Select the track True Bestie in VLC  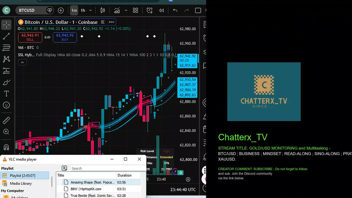98,196
